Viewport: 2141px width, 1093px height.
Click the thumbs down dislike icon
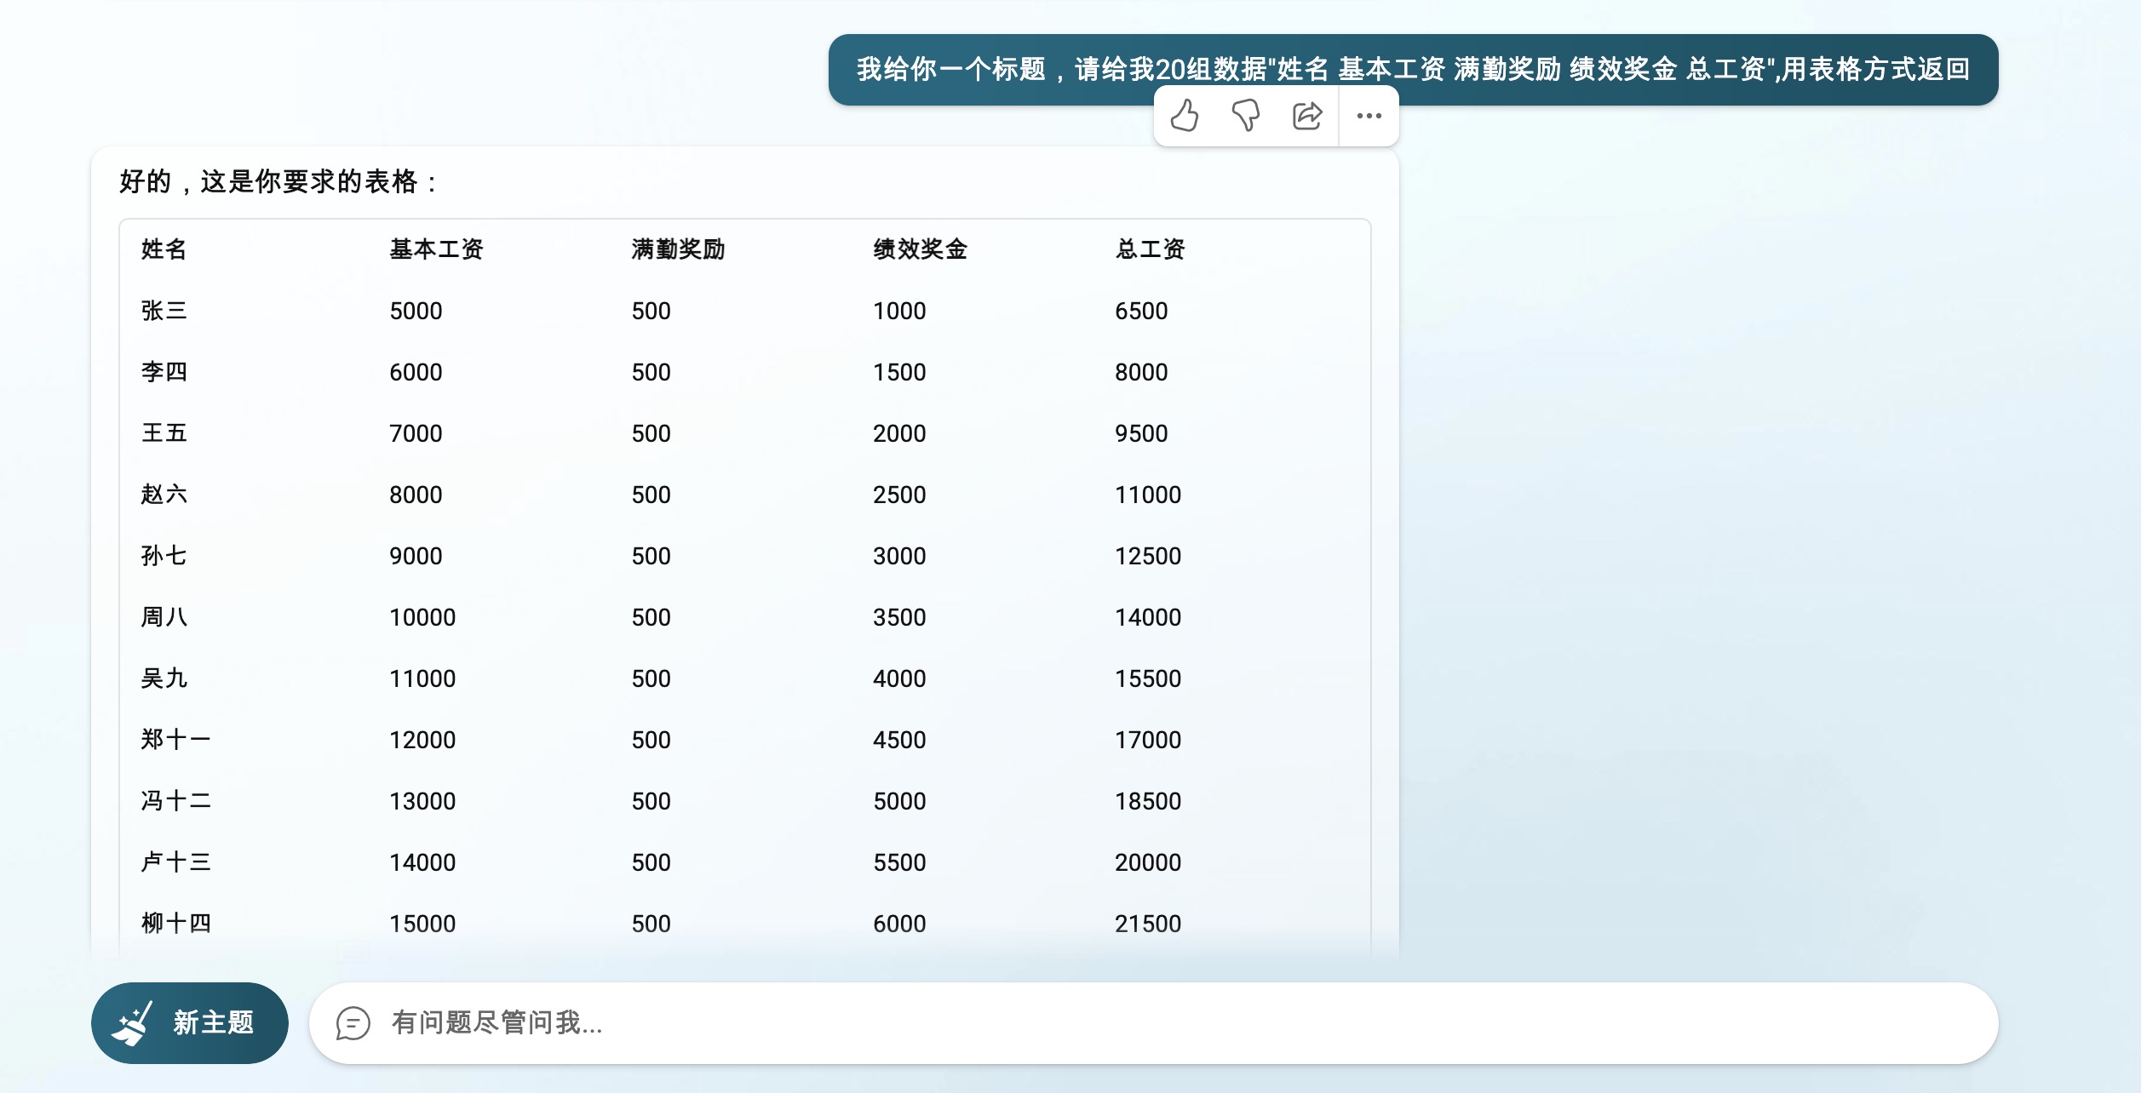(x=1246, y=116)
